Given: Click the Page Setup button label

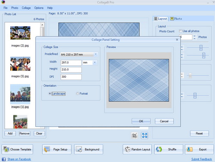Looking at the screenshot, I should (x=60, y=150).
